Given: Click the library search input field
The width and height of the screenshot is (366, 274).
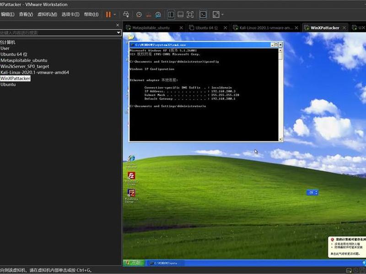Looking at the screenshot, I should tap(58, 32).
